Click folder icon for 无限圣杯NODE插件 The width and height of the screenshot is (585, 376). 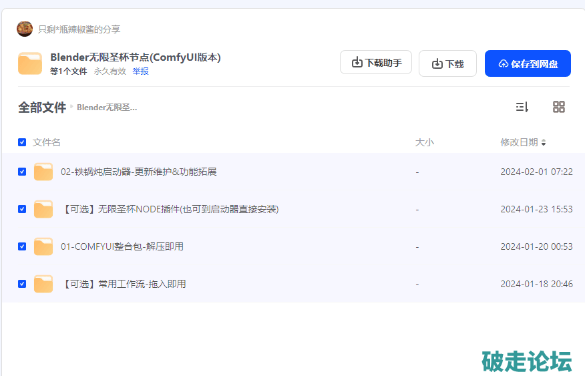43,210
